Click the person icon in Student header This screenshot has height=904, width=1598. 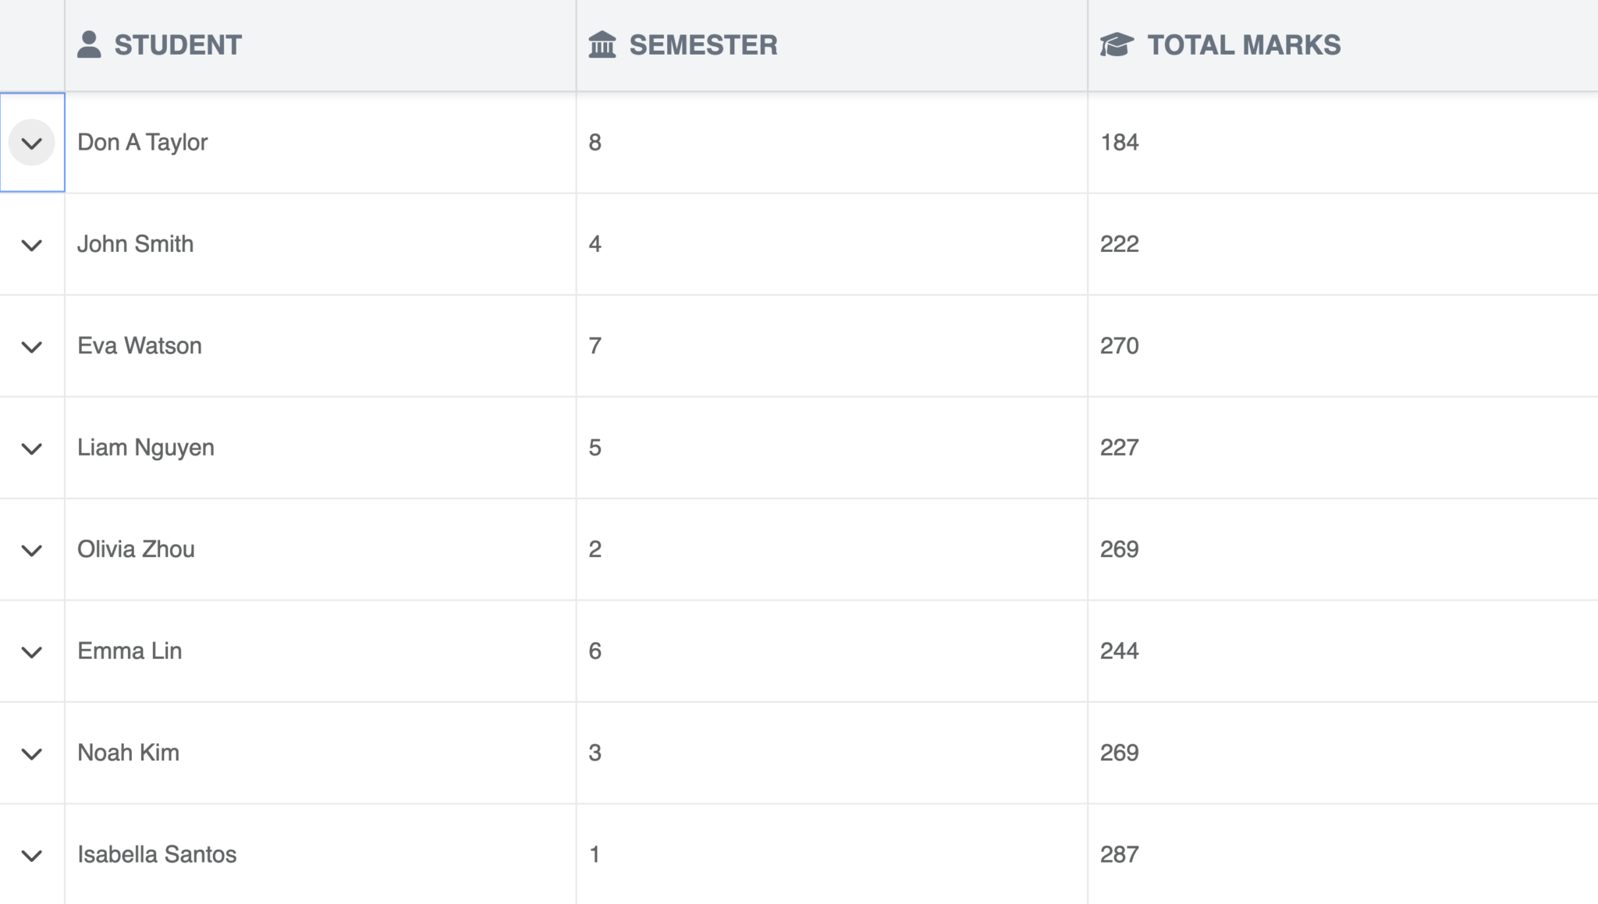coord(89,44)
